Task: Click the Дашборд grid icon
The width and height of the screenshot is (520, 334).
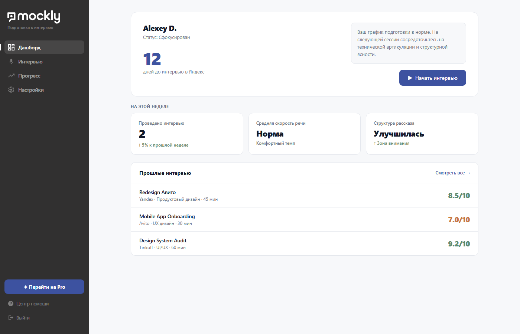Action: [11, 47]
